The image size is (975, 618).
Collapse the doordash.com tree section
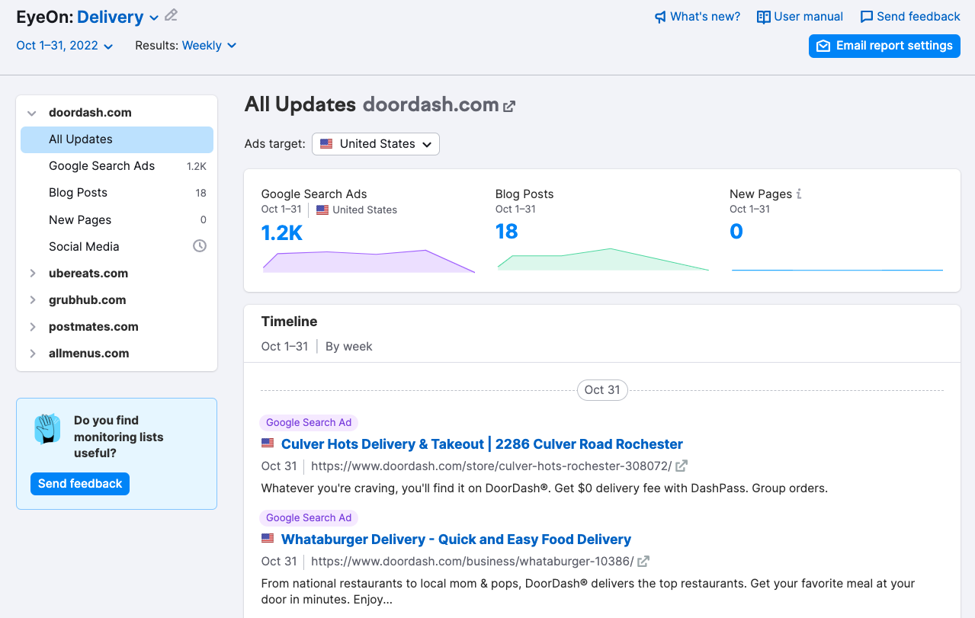coord(32,113)
